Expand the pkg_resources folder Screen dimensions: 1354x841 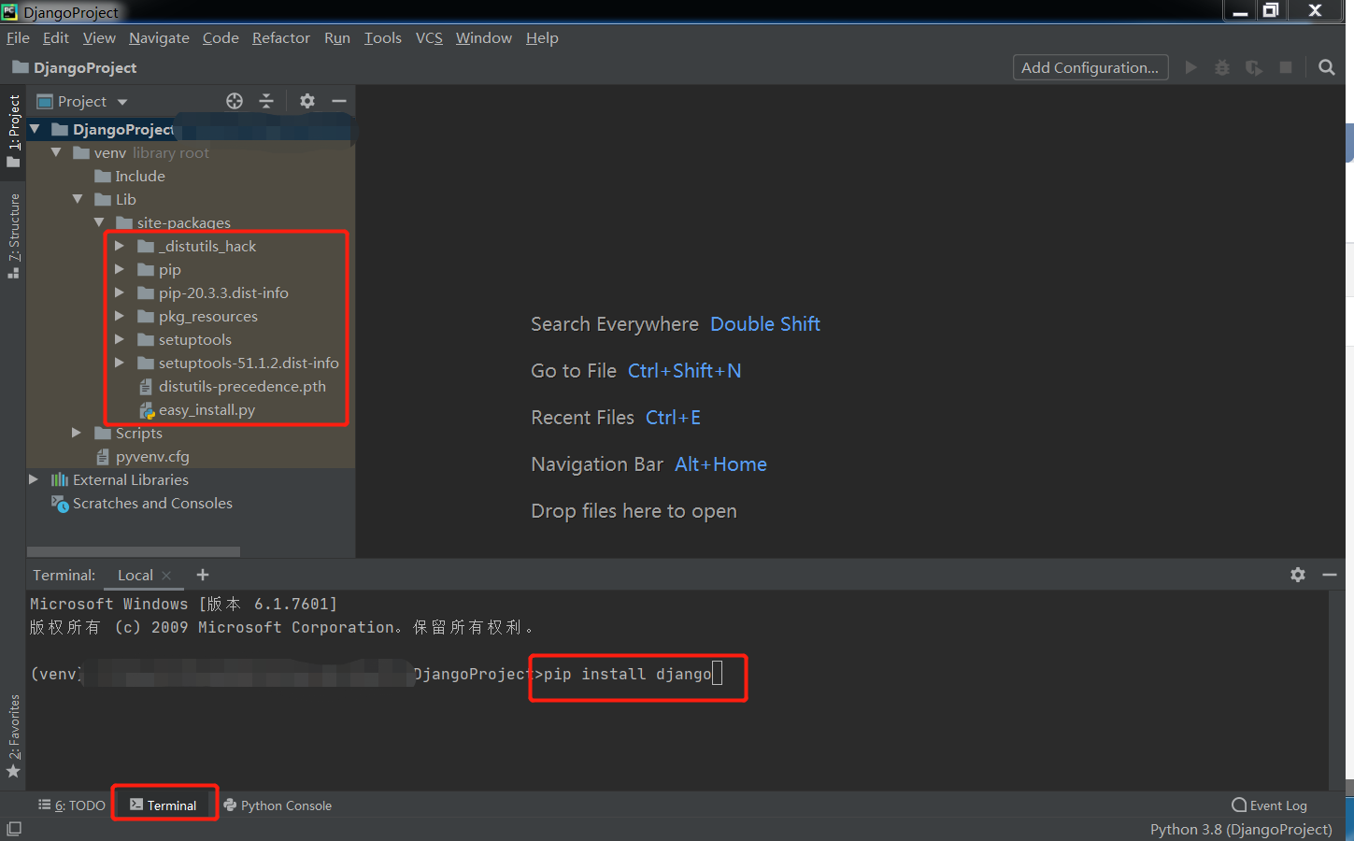coord(120,316)
